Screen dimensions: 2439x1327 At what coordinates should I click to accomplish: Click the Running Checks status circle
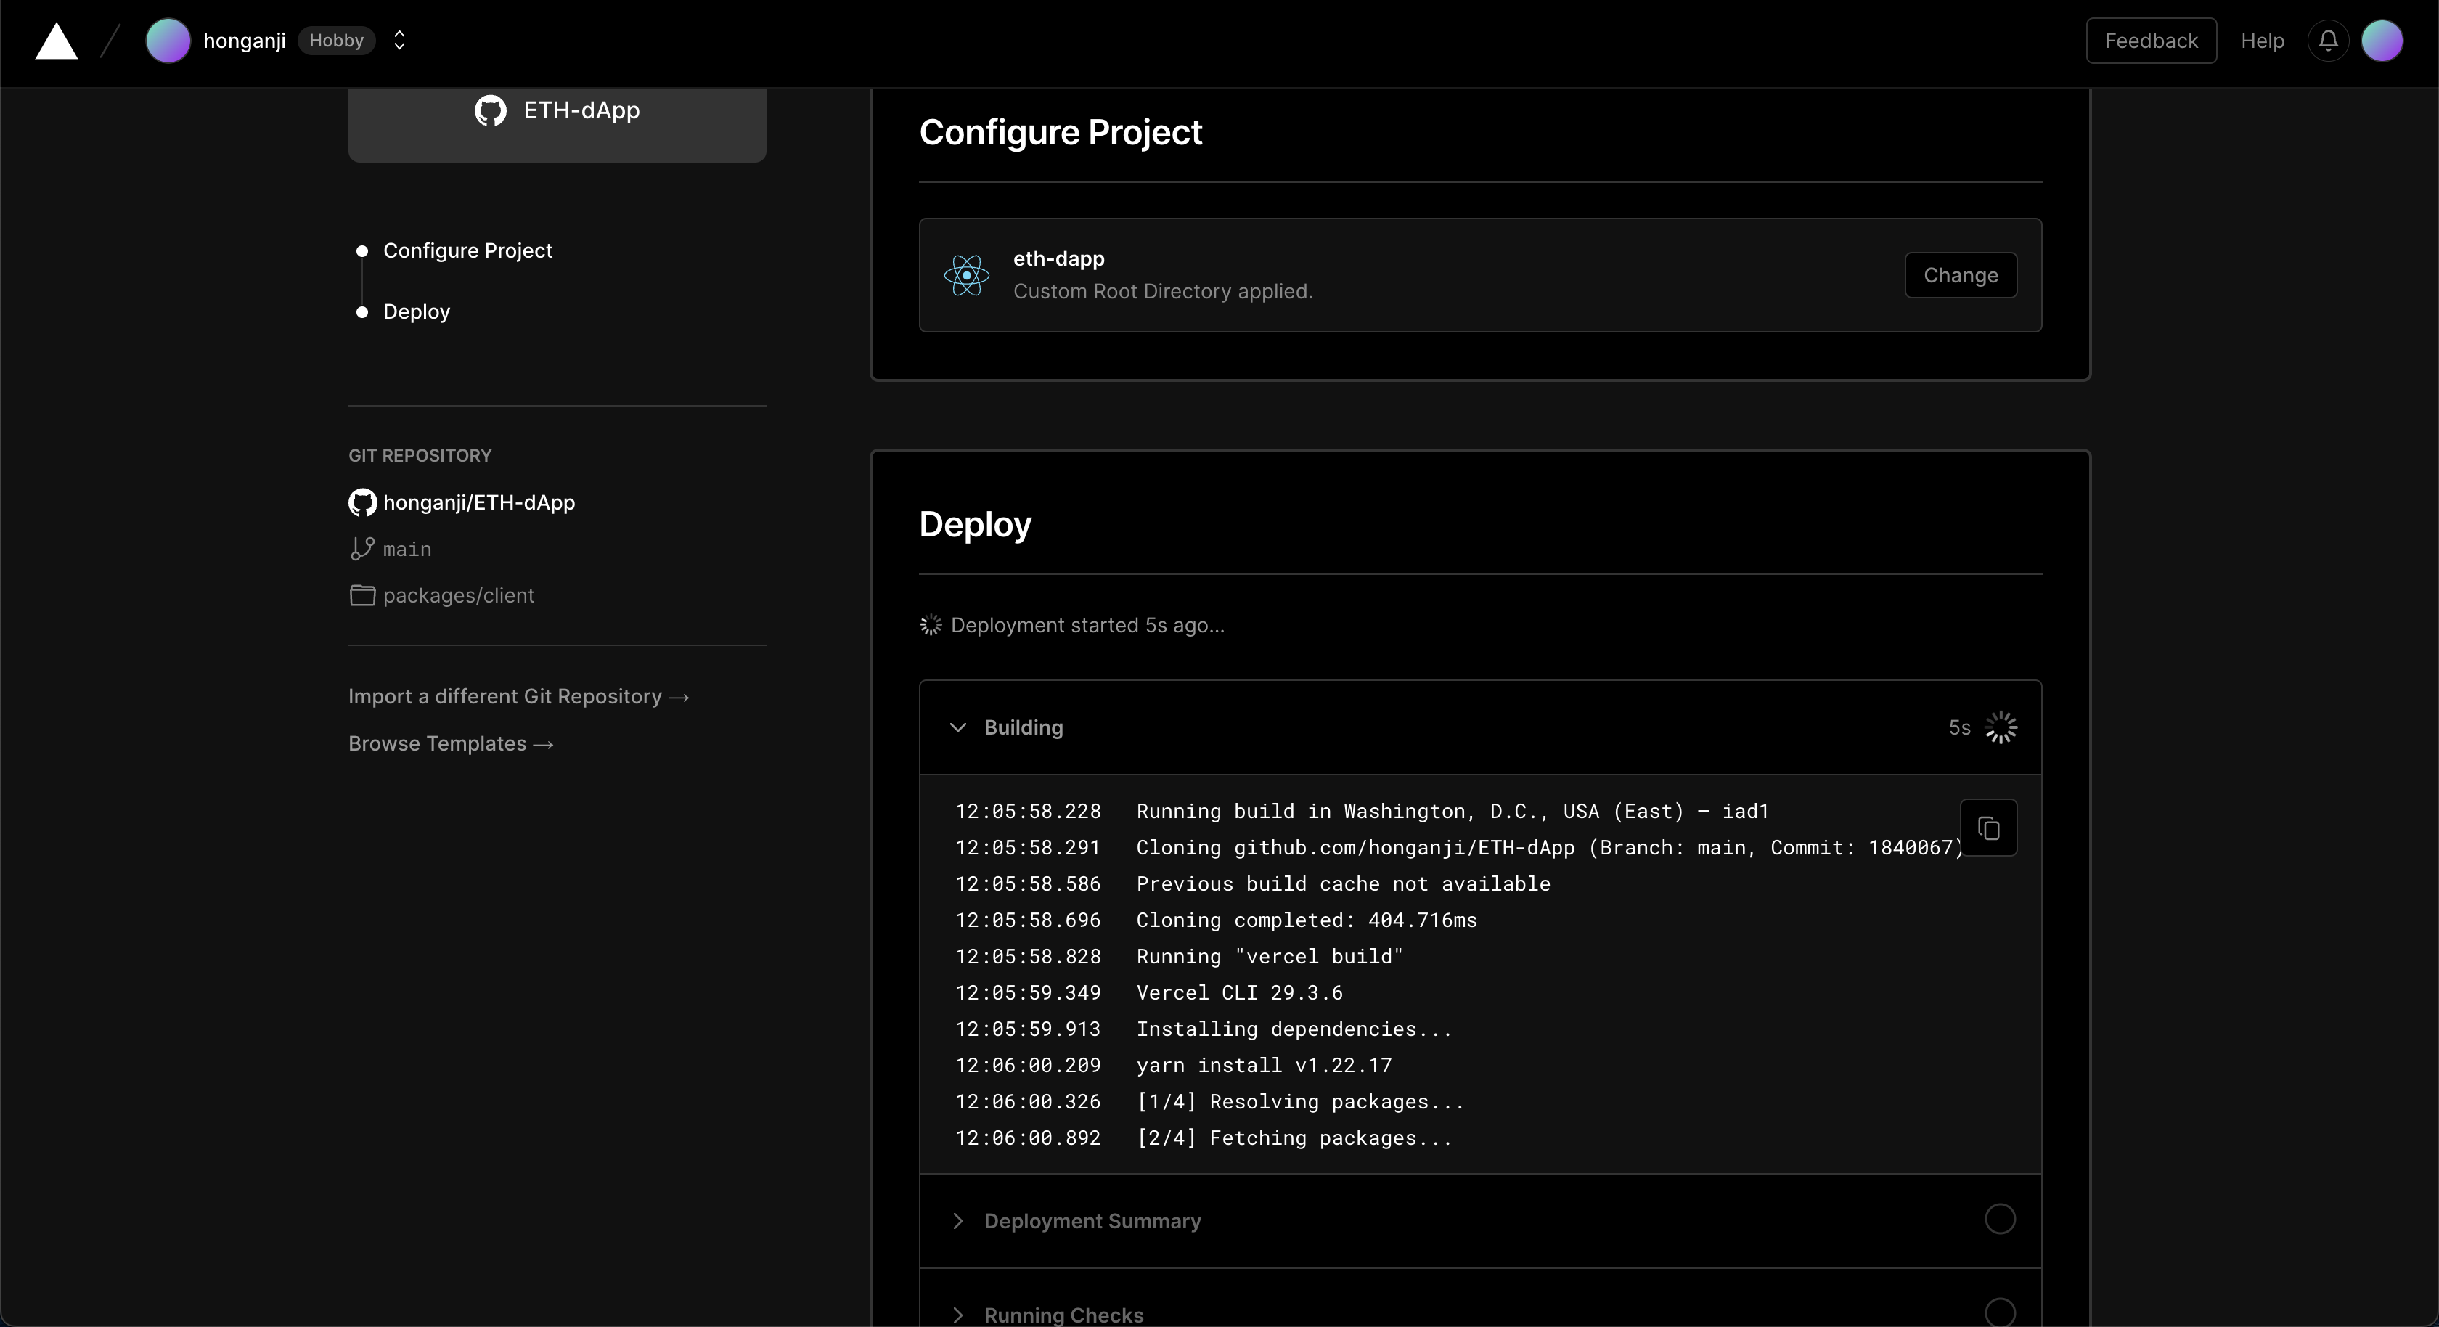click(2000, 1312)
